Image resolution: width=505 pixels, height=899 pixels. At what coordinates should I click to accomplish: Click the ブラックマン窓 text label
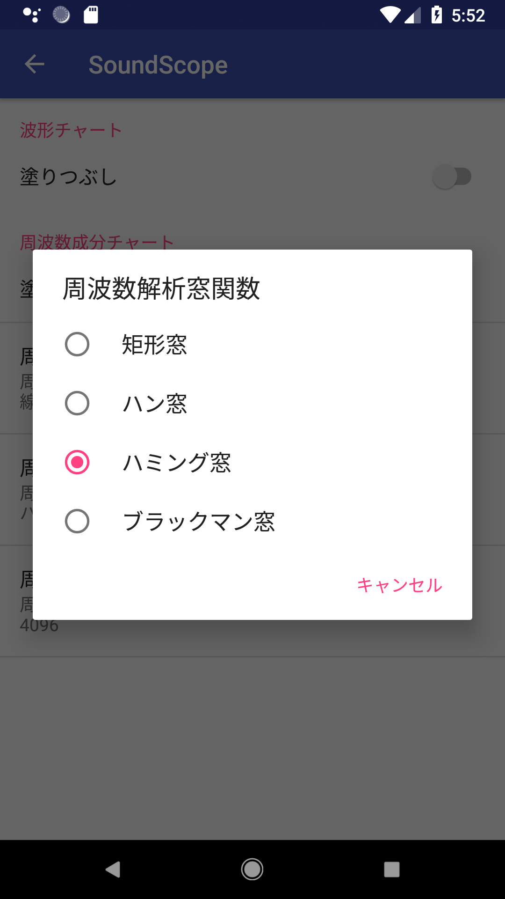(199, 521)
